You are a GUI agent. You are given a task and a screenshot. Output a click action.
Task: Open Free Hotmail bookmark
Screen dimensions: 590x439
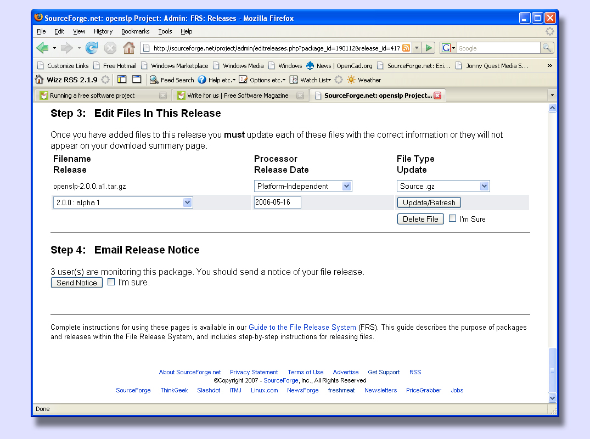tap(115, 66)
